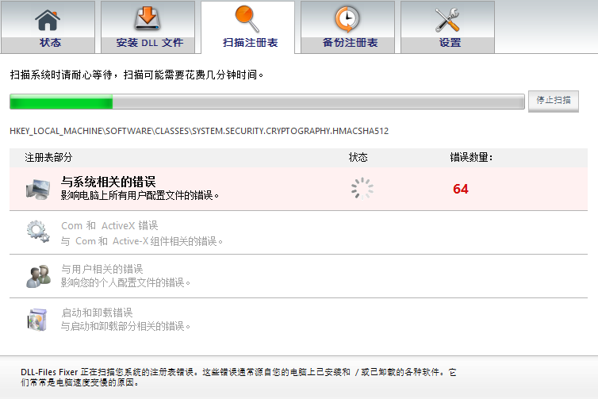Click the 错误数量 column header

click(471, 157)
